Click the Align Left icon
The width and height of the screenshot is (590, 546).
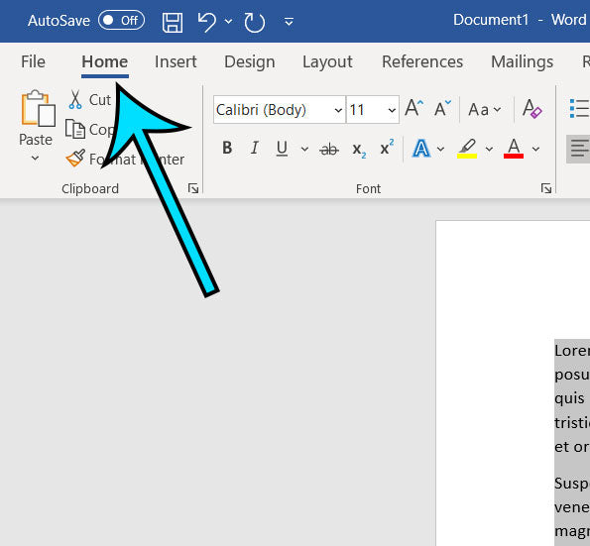(x=579, y=149)
